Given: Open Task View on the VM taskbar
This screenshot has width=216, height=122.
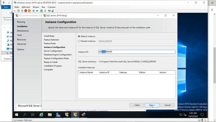Looking at the screenshot, I should pyautogui.click(x=33, y=115).
